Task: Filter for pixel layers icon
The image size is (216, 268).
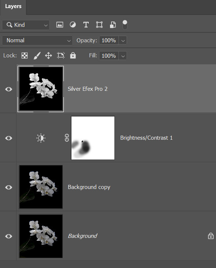Action: pyautogui.click(x=60, y=25)
